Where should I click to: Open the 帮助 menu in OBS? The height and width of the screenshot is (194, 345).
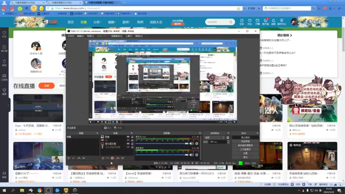(139, 36)
